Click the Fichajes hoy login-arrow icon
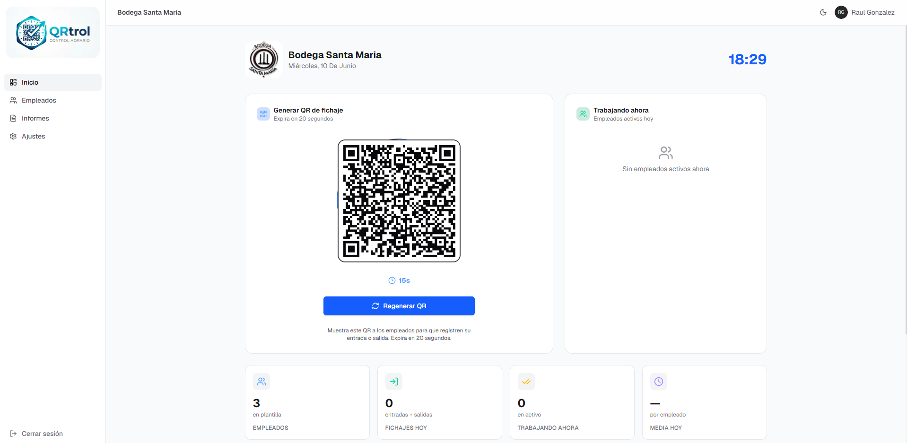This screenshot has height=443, width=907. tap(394, 382)
